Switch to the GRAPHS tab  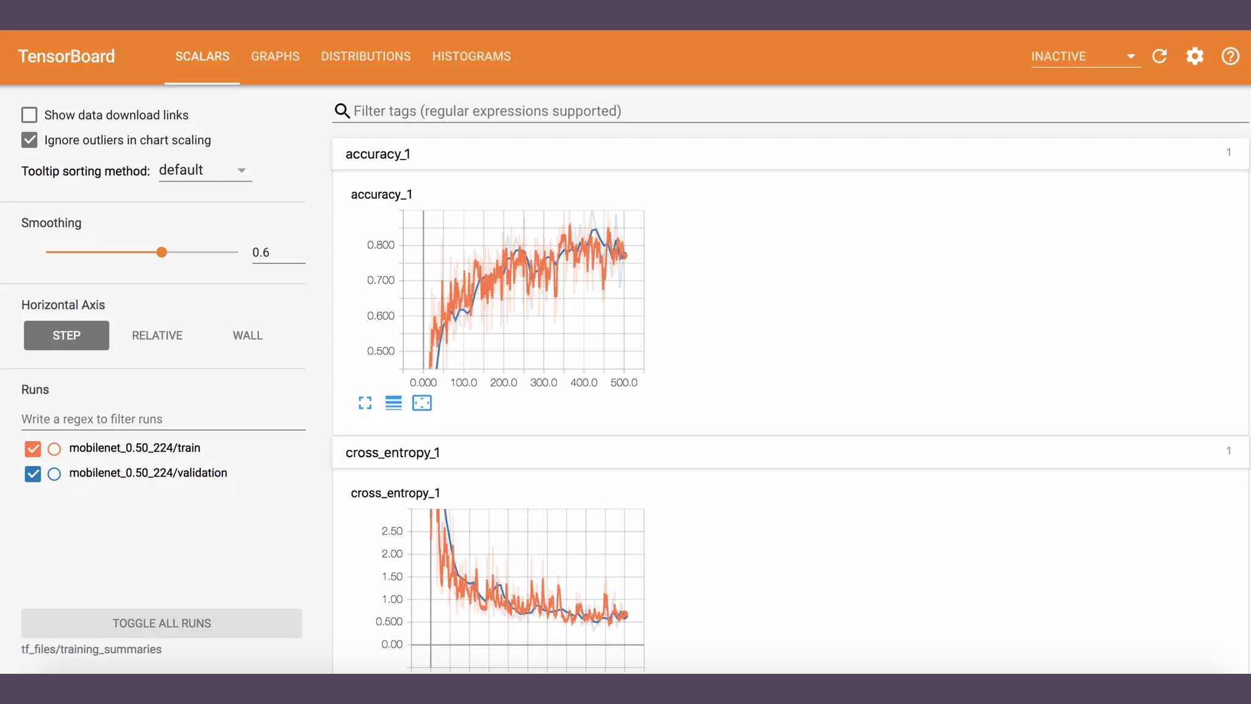(x=275, y=56)
